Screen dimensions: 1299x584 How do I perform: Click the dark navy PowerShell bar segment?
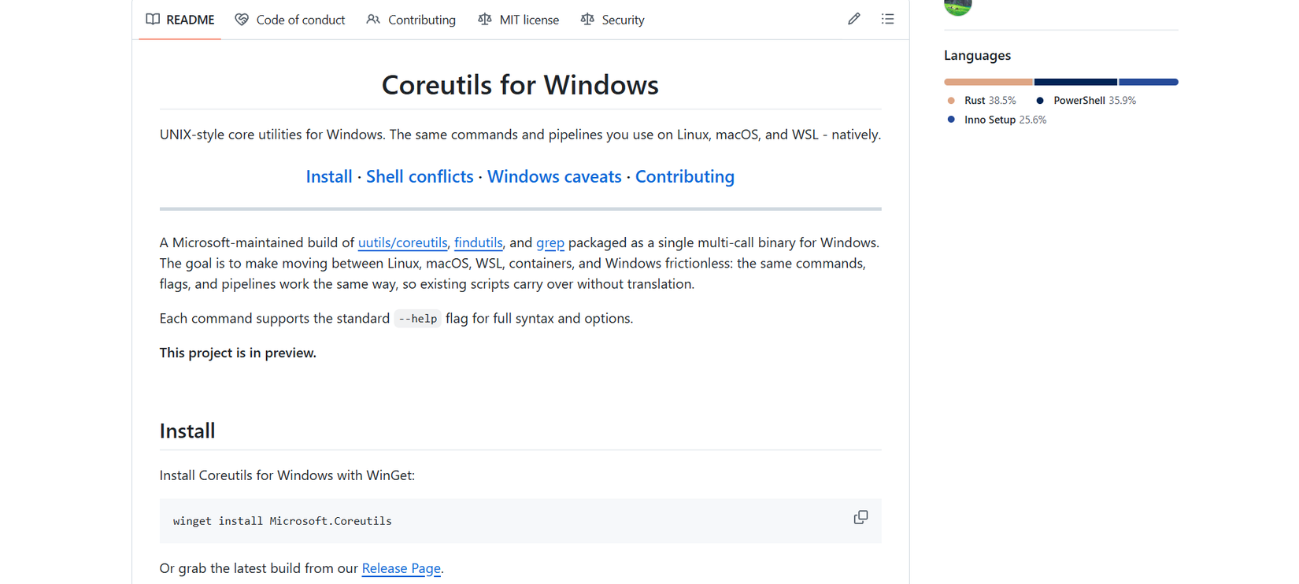point(1075,82)
